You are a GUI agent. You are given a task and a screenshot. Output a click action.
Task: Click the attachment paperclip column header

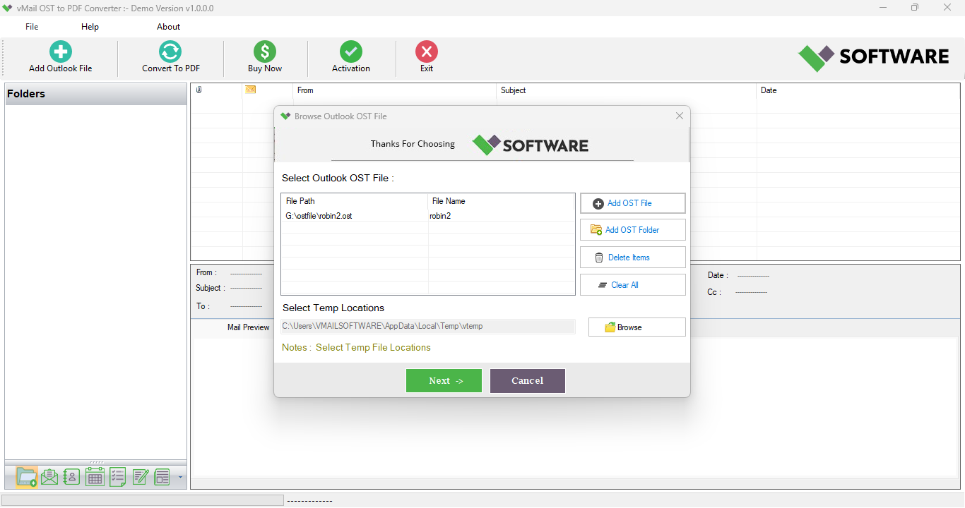[199, 90]
